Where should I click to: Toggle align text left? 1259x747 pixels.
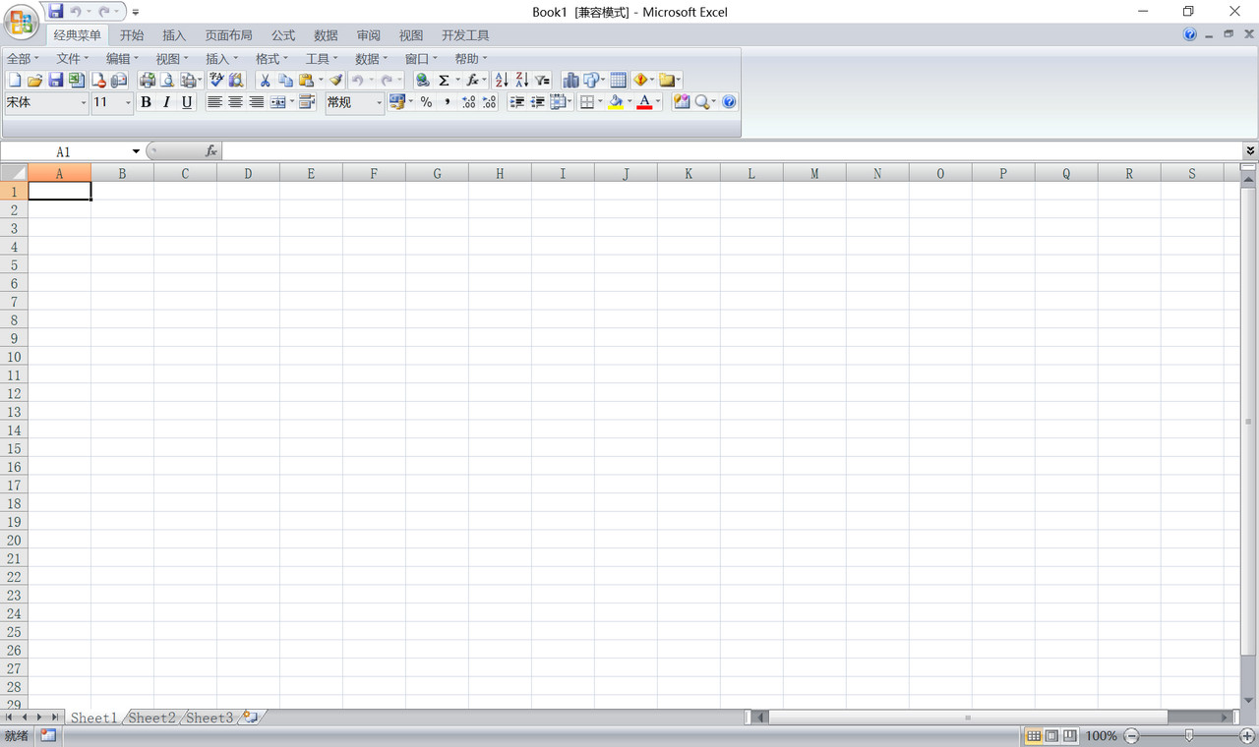tap(214, 102)
